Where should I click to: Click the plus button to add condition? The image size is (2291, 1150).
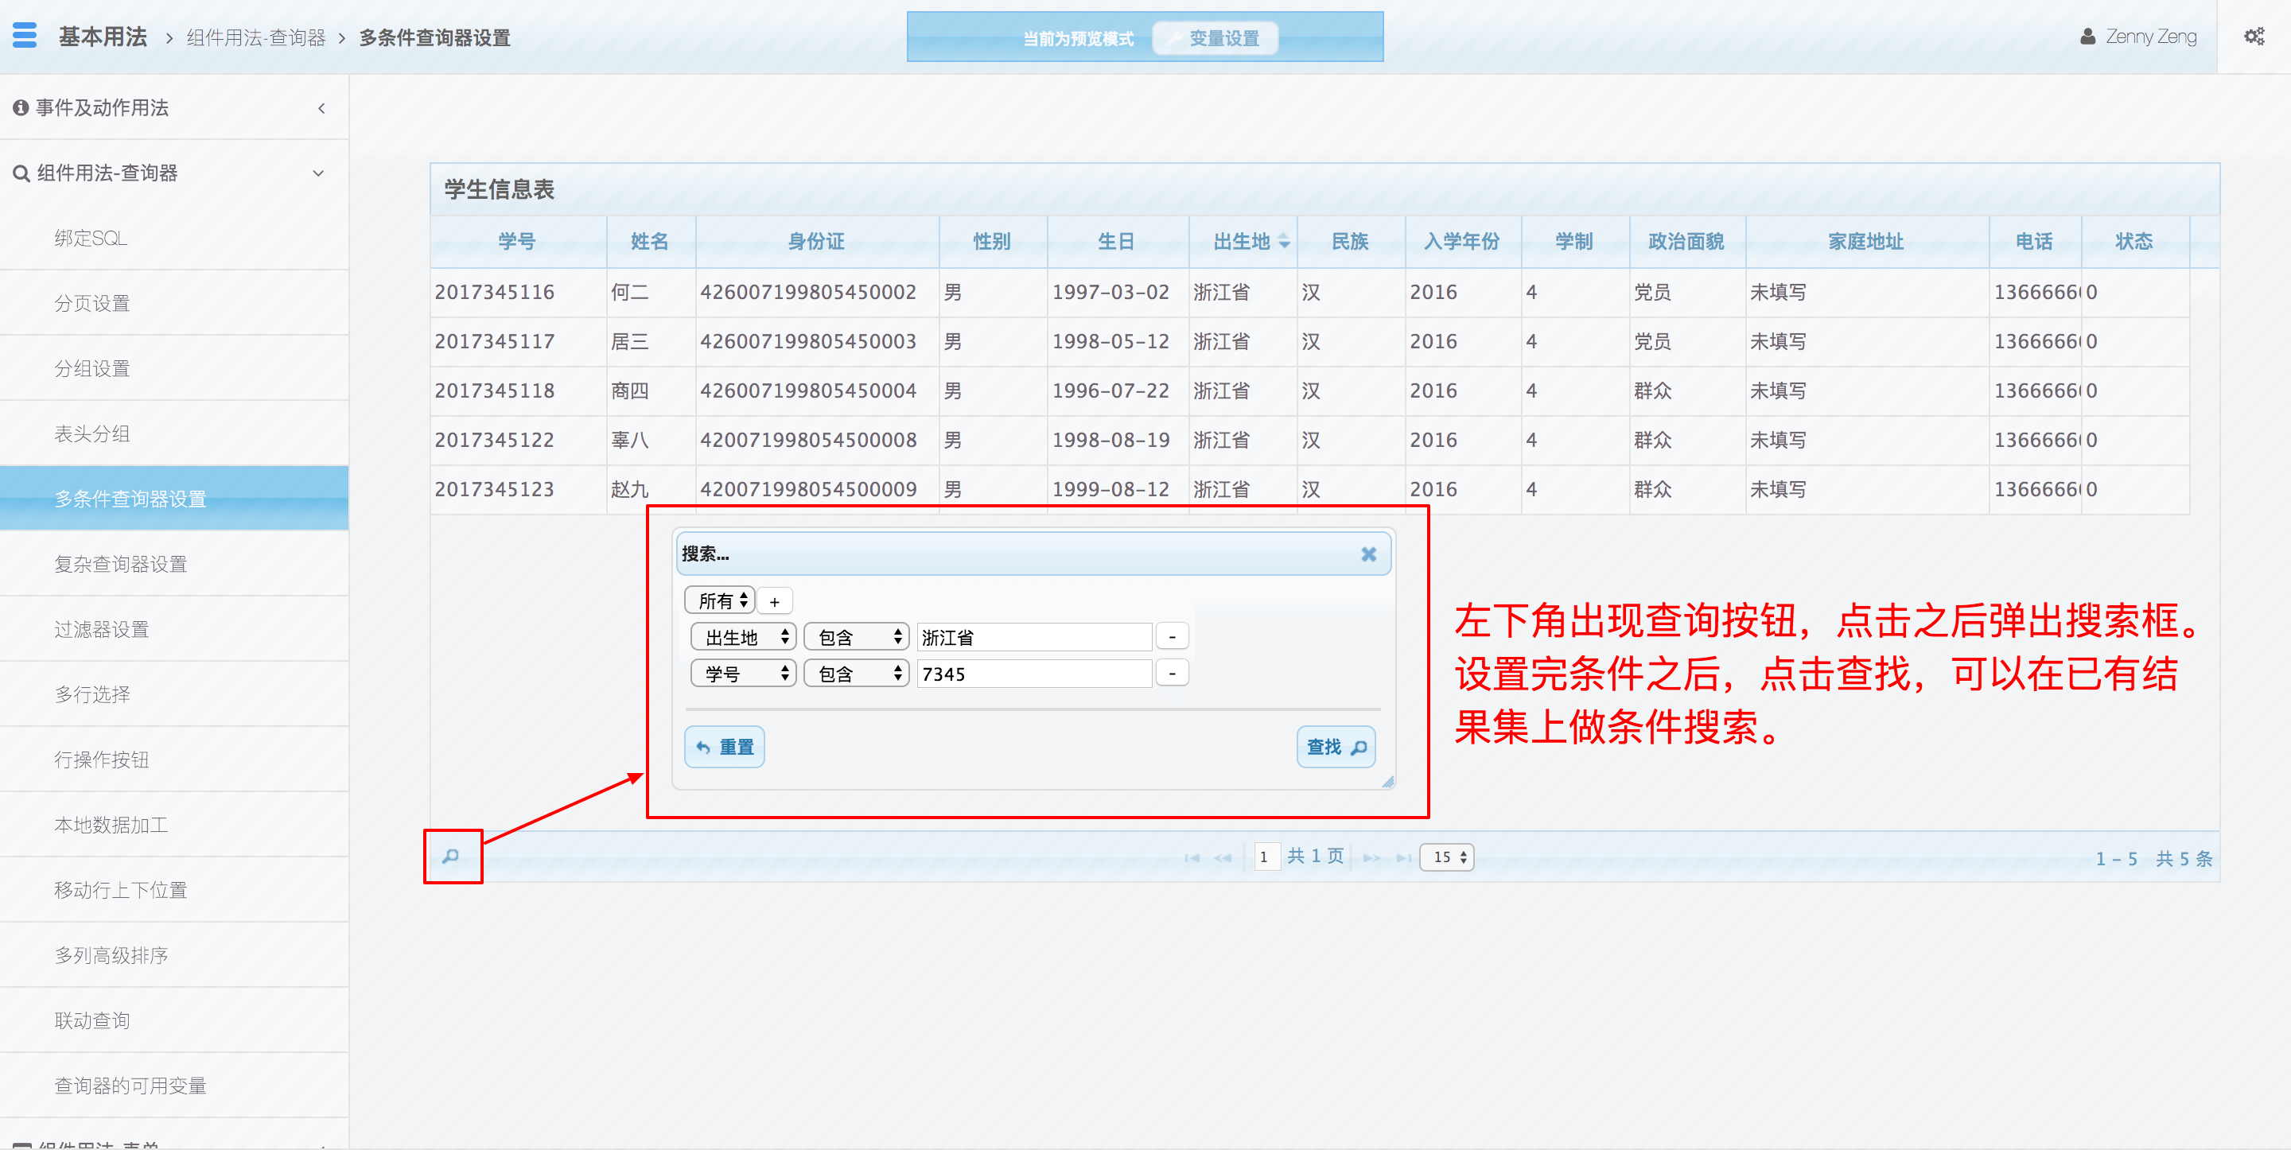775,602
